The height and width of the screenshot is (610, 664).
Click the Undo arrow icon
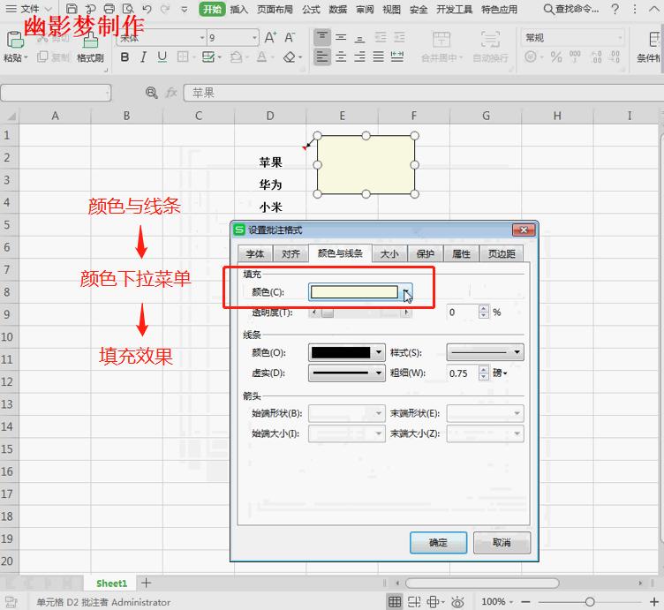click(147, 9)
